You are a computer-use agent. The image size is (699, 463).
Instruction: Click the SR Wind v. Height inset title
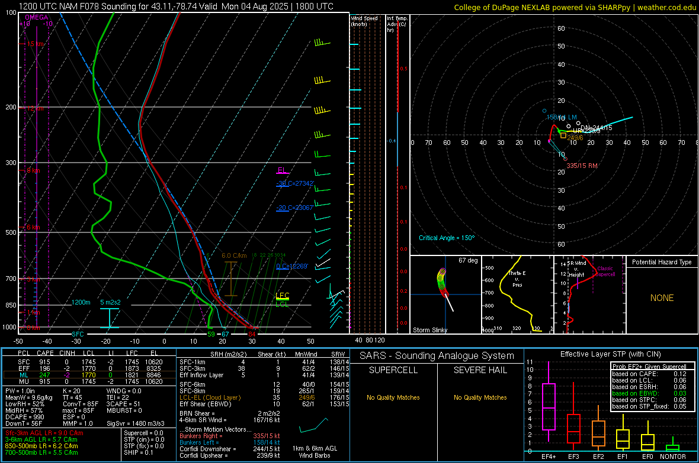point(577,269)
